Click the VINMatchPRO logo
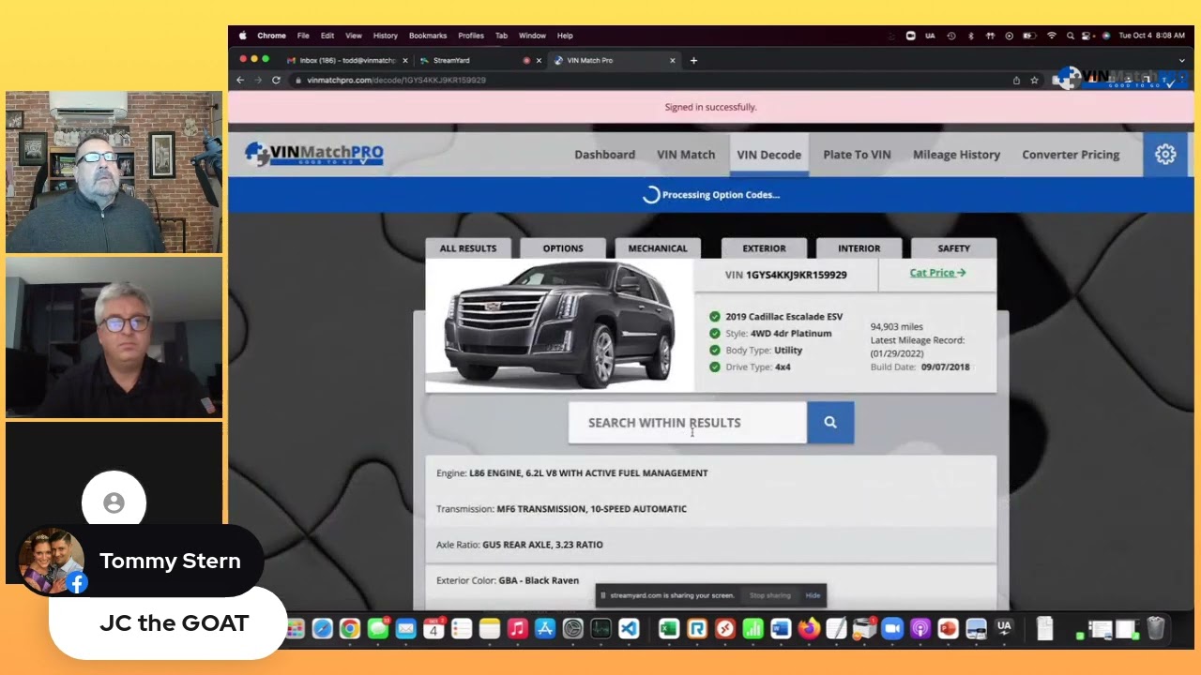 tap(314, 154)
